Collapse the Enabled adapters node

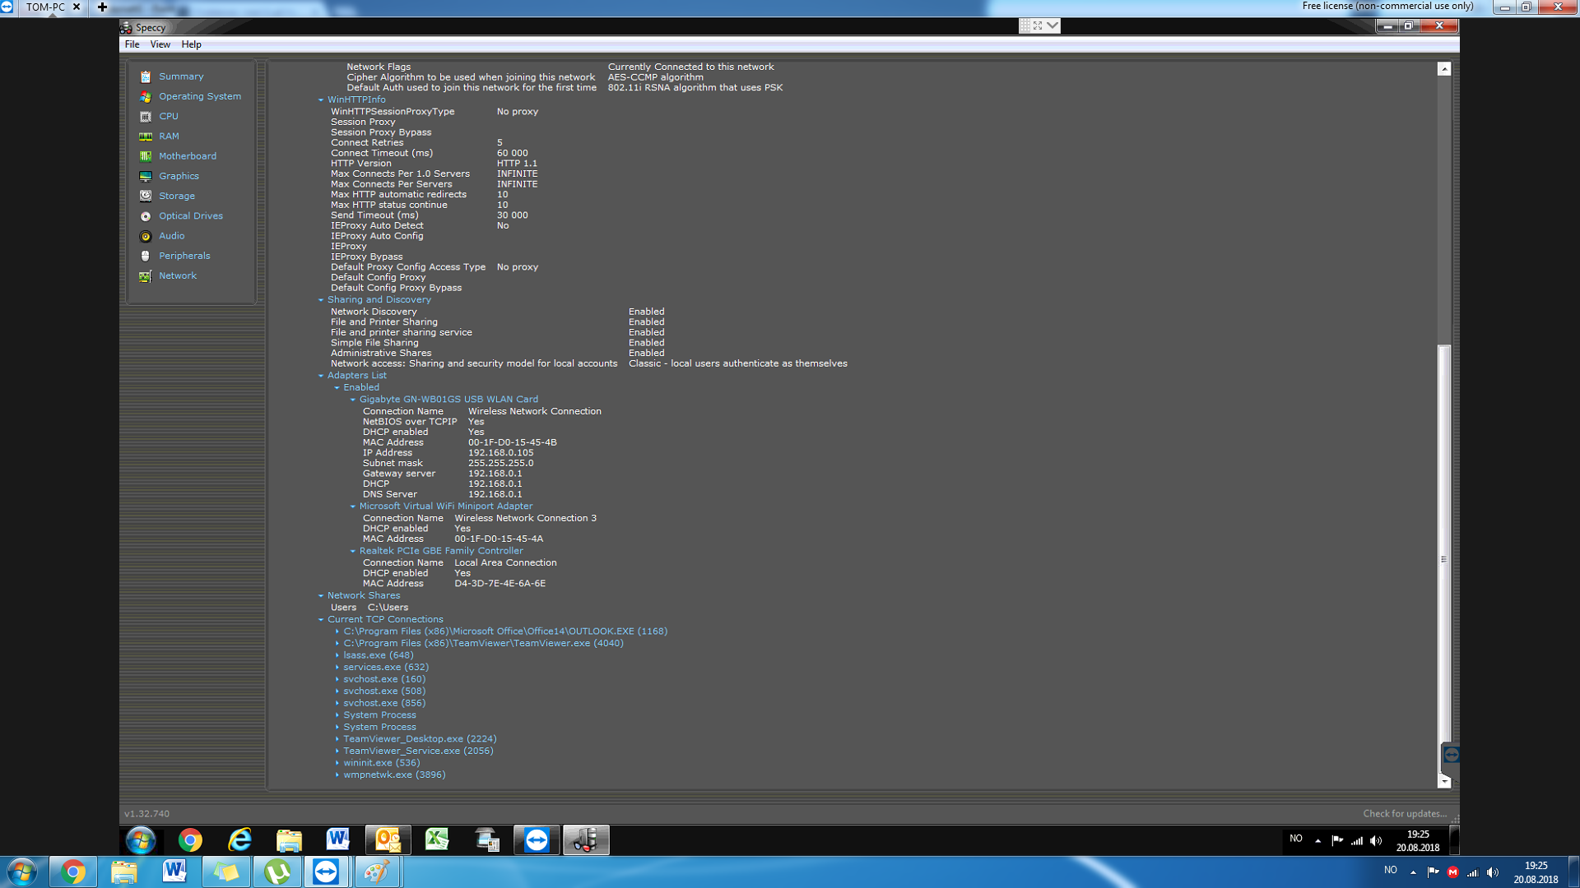coord(337,387)
